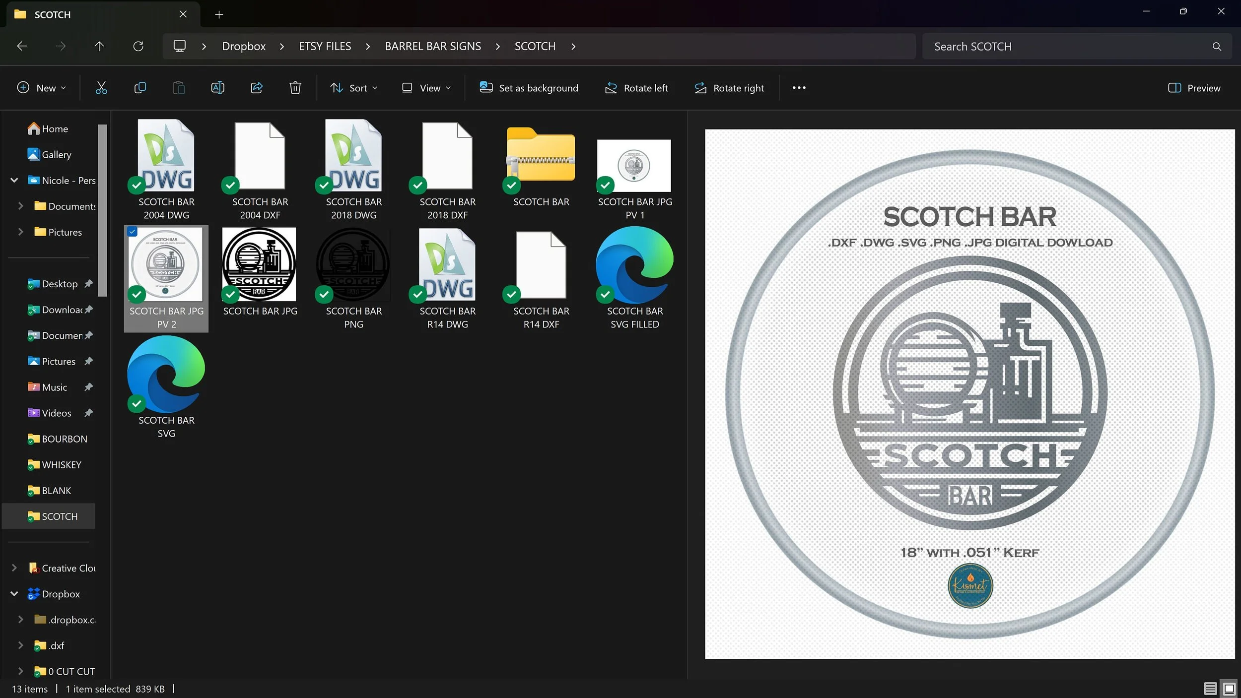Select SCOTCH BAR R14 DWG file
Viewport: 1241px width, 698px height.
(447, 278)
